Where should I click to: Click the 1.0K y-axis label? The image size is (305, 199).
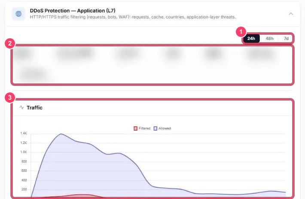pyautogui.click(x=24, y=152)
